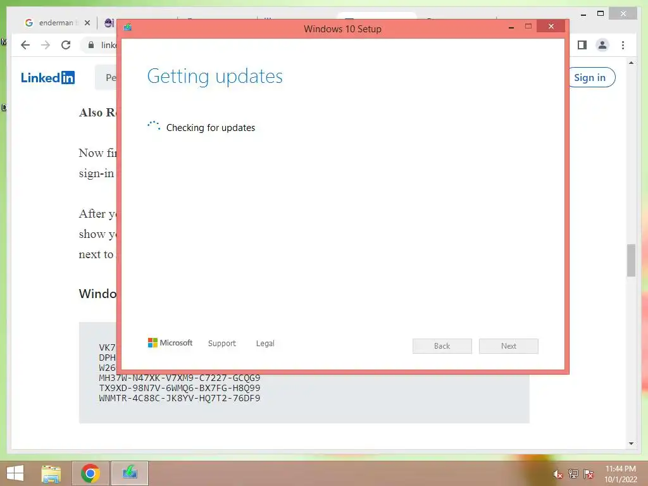Click the Next button in Setup
Viewport: 648px width, 486px height.
(508, 346)
